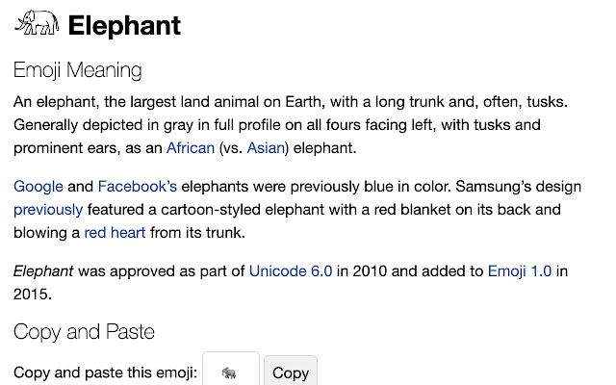
Task: Open the Unicode 6.0 link
Action: click(x=291, y=270)
